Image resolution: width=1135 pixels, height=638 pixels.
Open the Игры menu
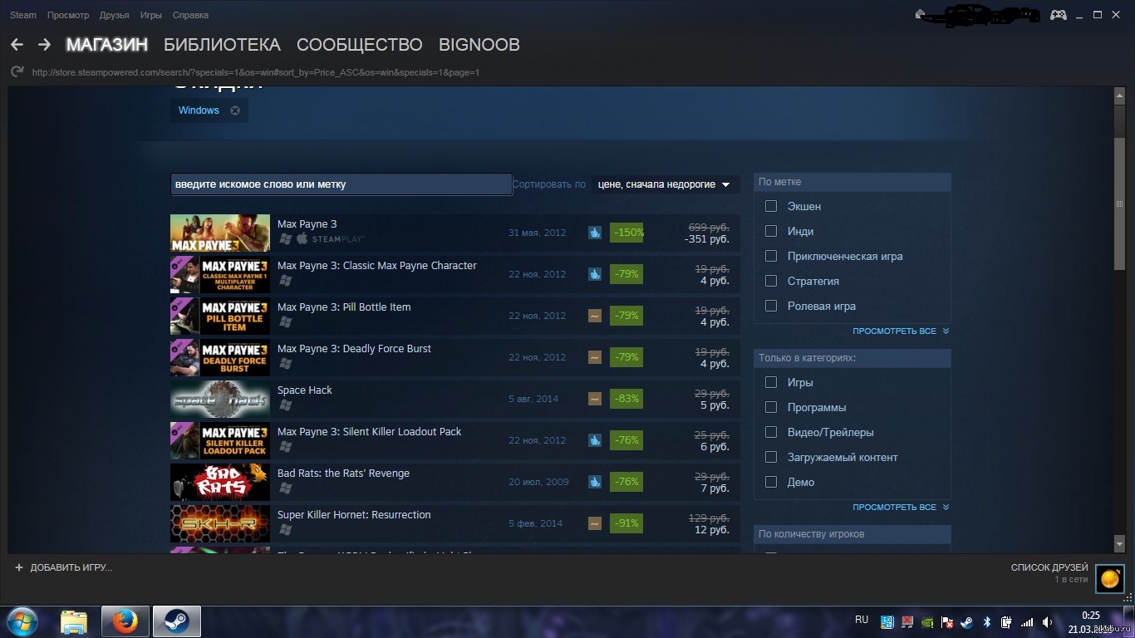151,15
